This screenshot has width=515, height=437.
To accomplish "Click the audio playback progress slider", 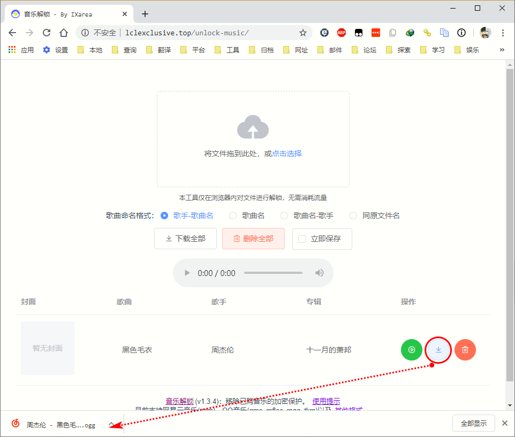I will pyautogui.click(x=273, y=272).
